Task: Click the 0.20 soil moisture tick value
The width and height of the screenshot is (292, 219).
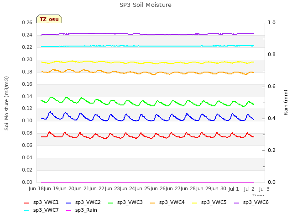Action: pyautogui.click(x=27, y=60)
